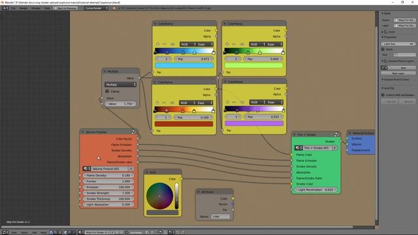Edit the Attribute node Name field

[x=221, y=217]
